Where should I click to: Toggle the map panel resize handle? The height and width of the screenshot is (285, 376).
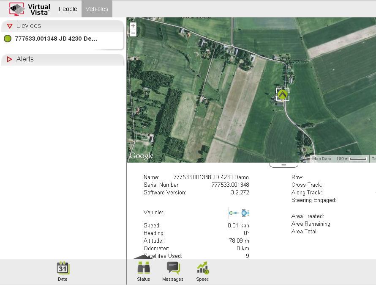[x=283, y=165]
